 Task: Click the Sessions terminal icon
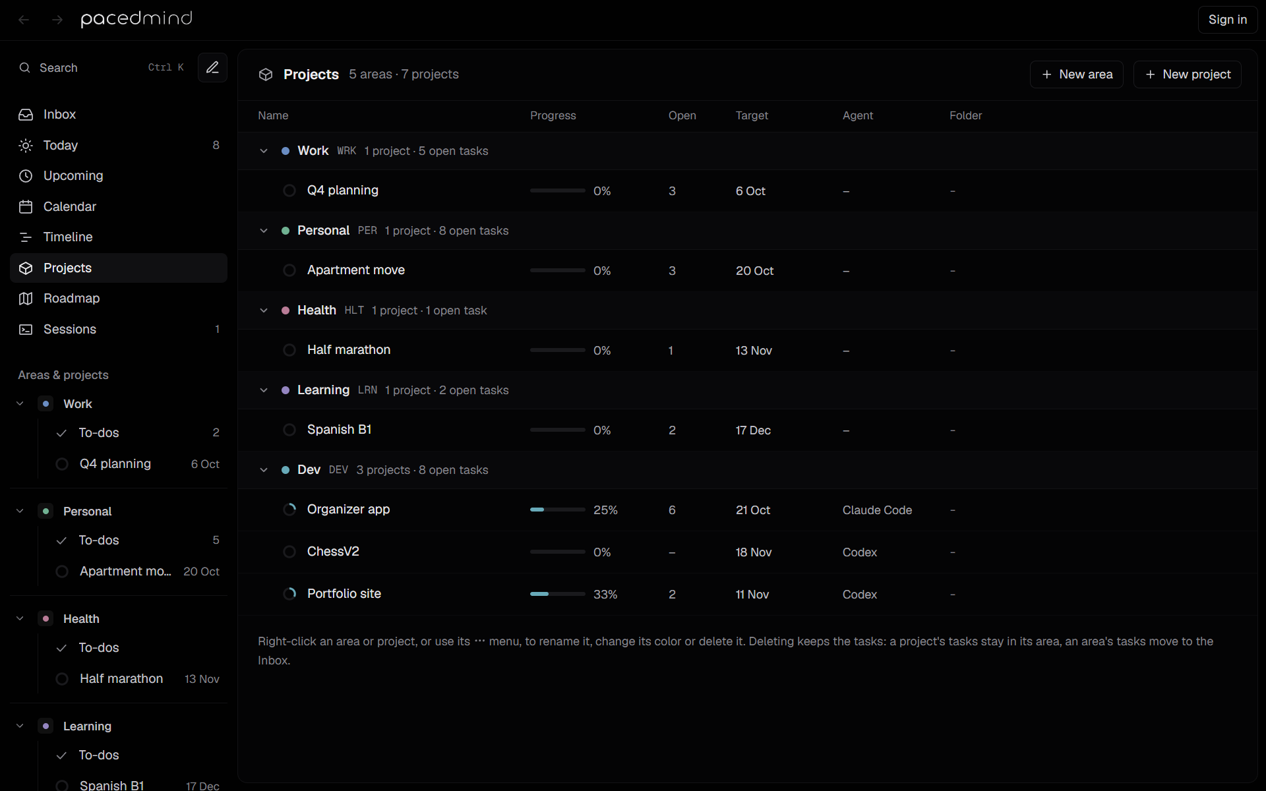pos(26,330)
